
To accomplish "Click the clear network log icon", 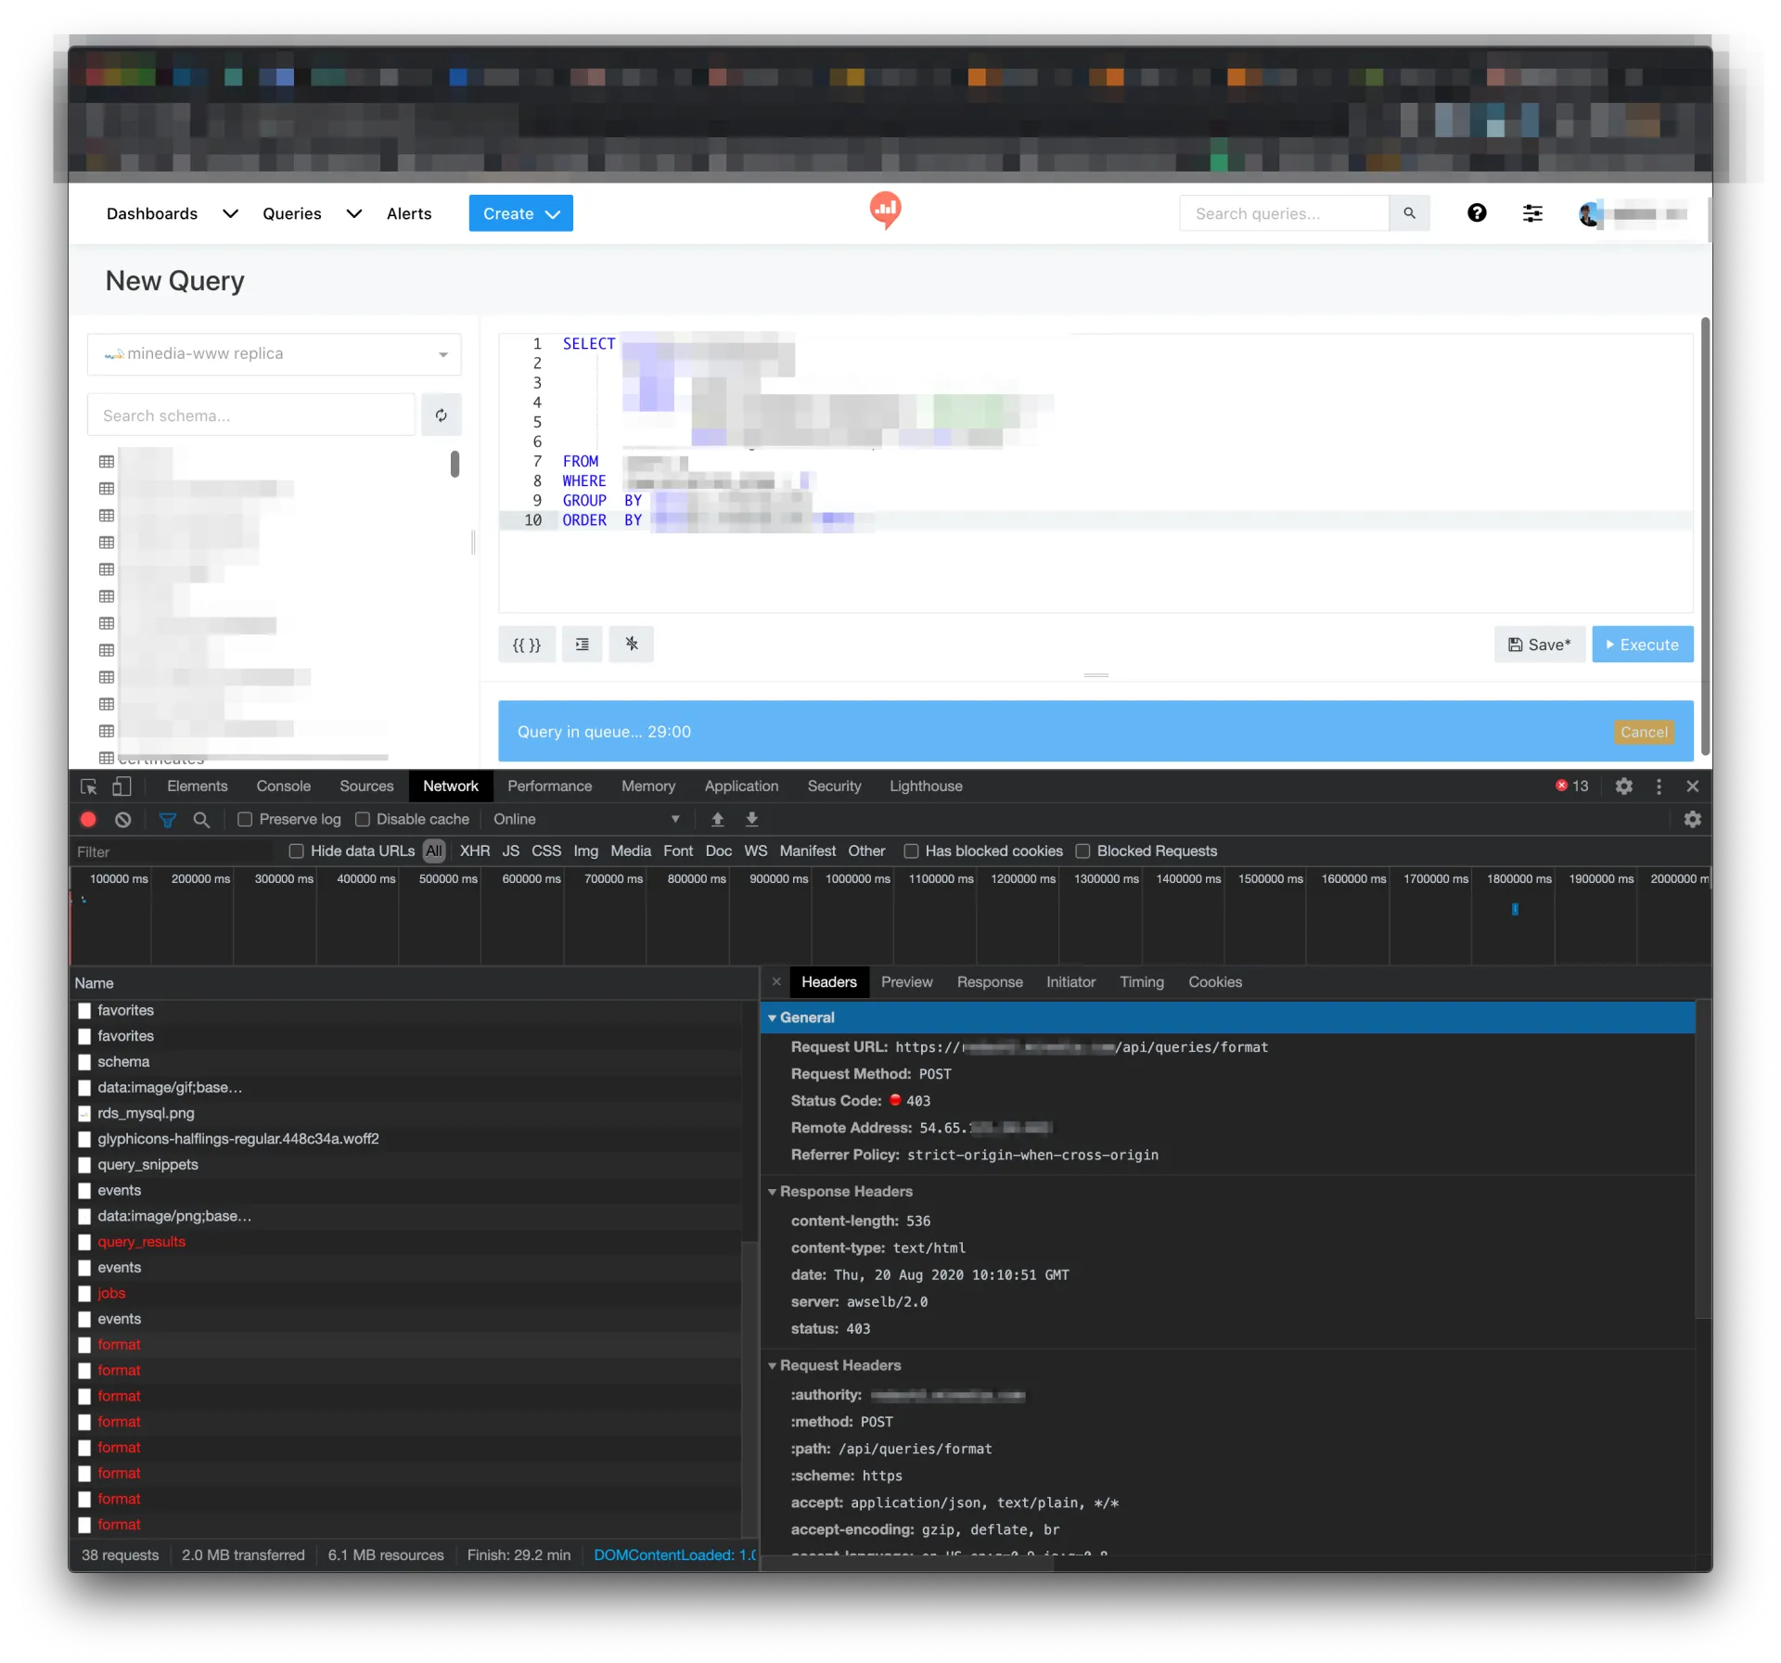I will click(122, 820).
